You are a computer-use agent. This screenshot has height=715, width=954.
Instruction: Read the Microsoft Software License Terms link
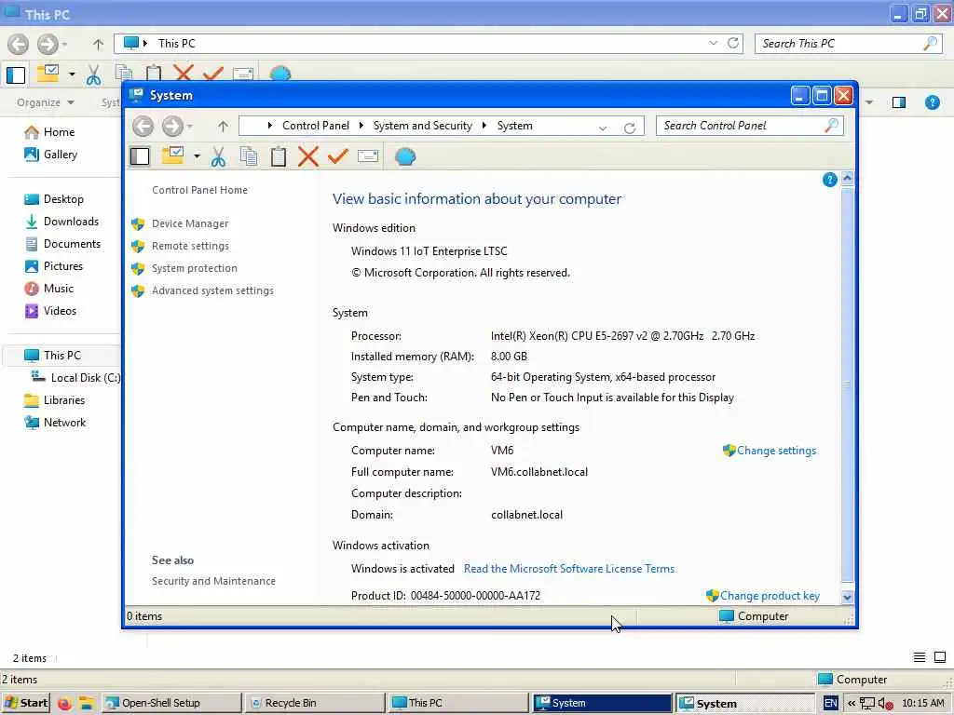569,569
